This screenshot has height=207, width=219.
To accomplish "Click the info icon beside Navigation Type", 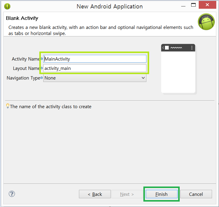I will coord(42,78).
